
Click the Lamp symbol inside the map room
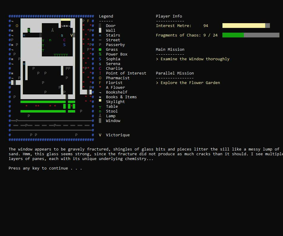53,30
